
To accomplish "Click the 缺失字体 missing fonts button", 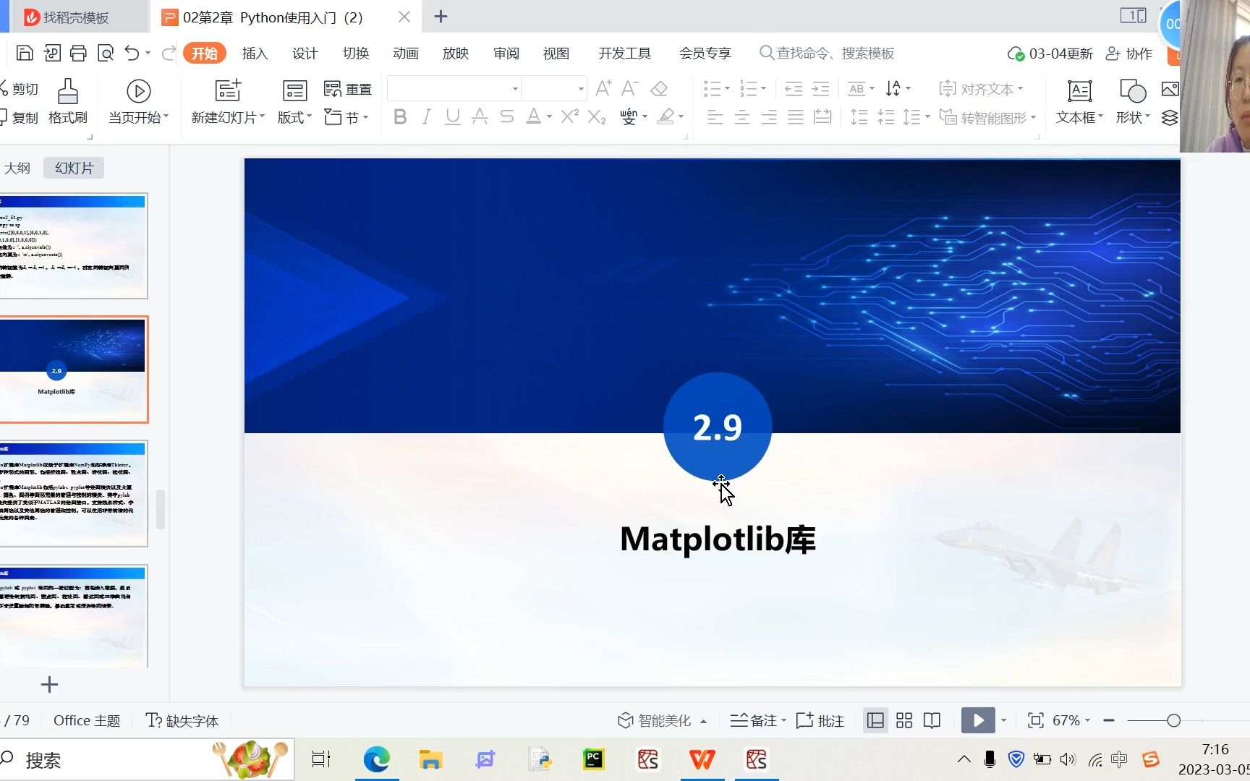I will 182,720.
